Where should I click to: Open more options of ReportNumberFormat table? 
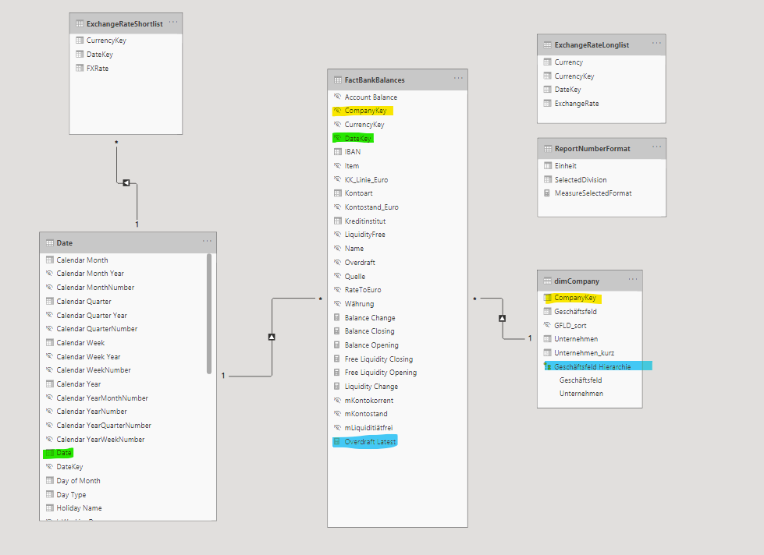[656, 147]
